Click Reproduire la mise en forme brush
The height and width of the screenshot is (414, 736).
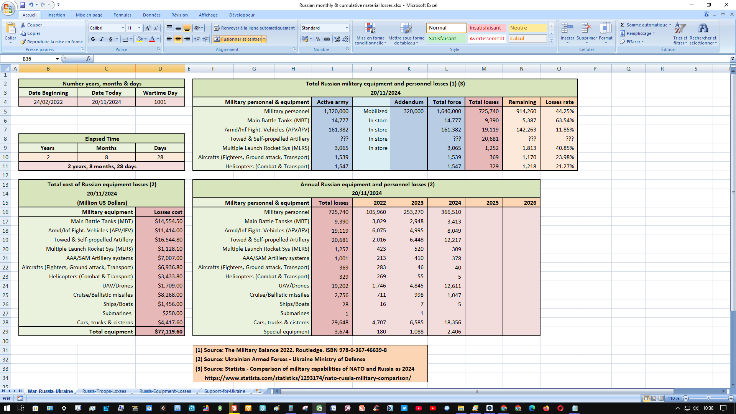point(23,42)
